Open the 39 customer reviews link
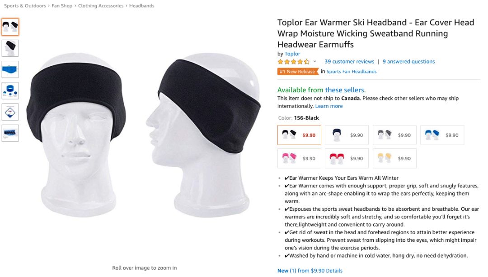488x277 pixels. [x=349, y=61]
